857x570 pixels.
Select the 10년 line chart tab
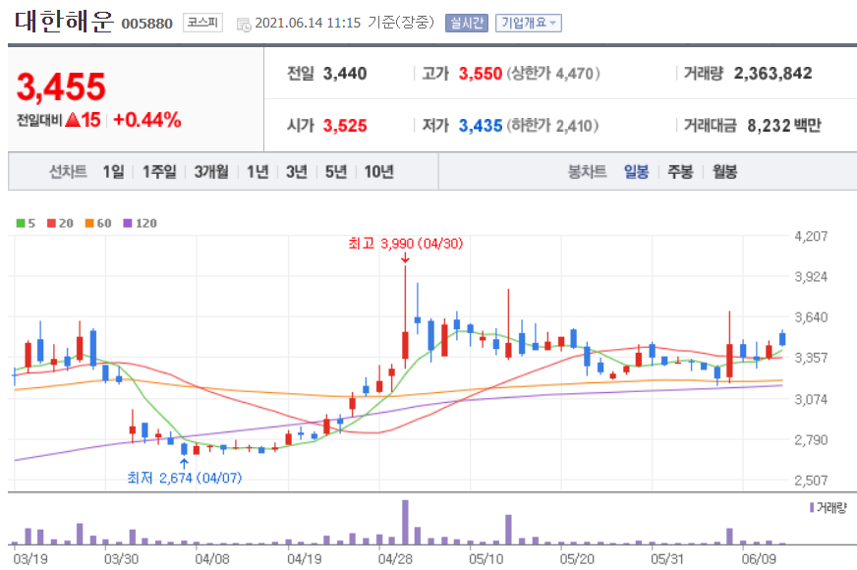point(378,172)
